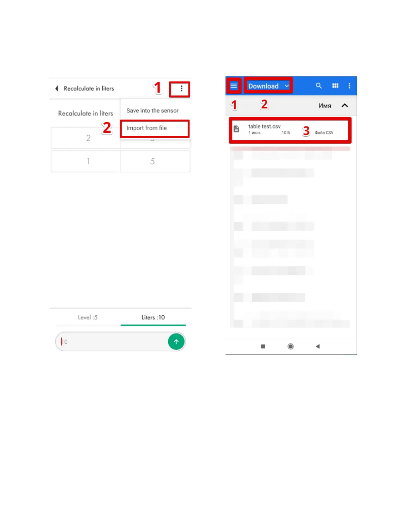Toggle the sort order arrow next to Имя
The width and height of the screenshot is (404, 523).
tap(345, 105)
